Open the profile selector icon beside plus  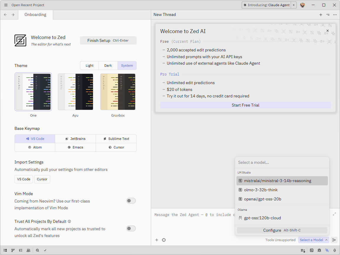[x=164, y=240]
